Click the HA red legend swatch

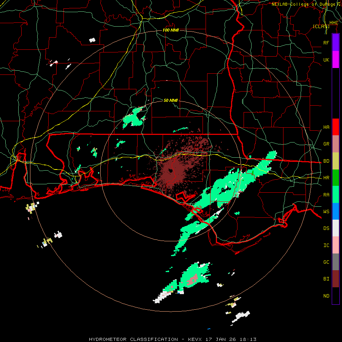tap(336, 127)
